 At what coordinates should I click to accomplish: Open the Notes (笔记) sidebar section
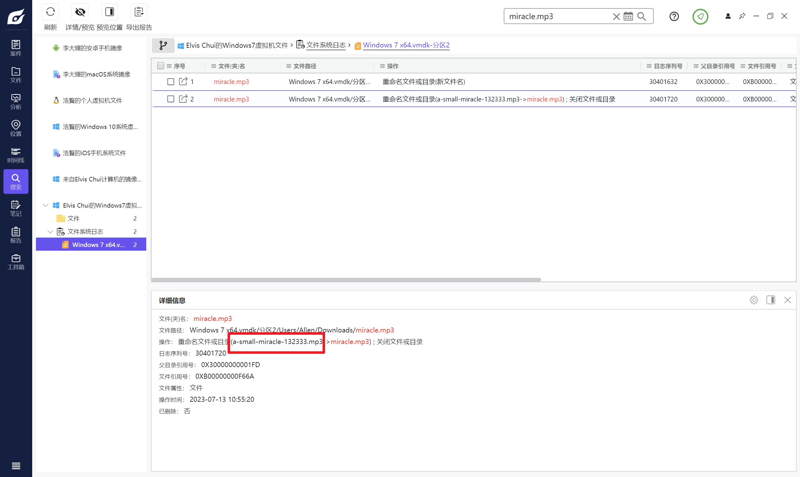point(16,208)
